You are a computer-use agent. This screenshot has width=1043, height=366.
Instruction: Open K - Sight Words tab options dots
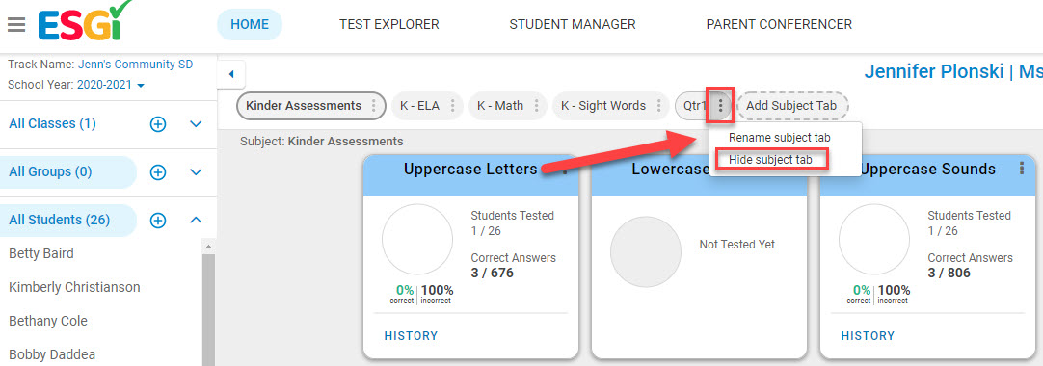point(659,106)
